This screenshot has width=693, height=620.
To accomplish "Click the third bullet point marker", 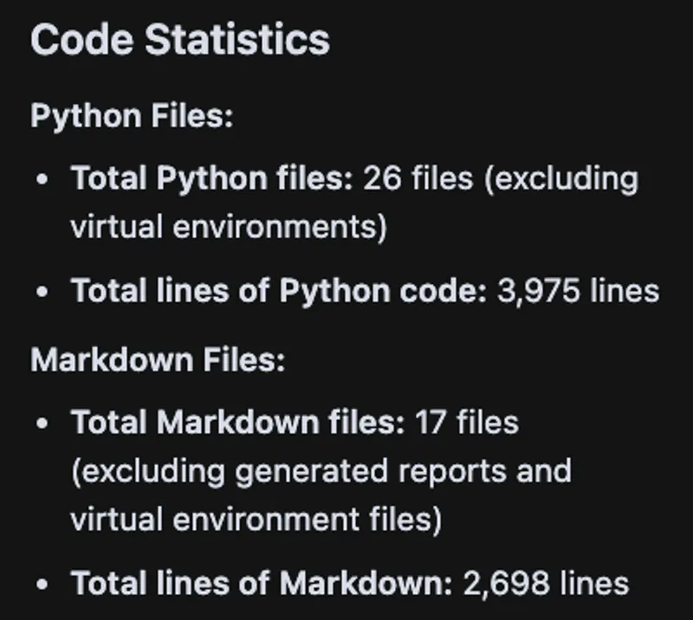I will [x=41, y=423].
